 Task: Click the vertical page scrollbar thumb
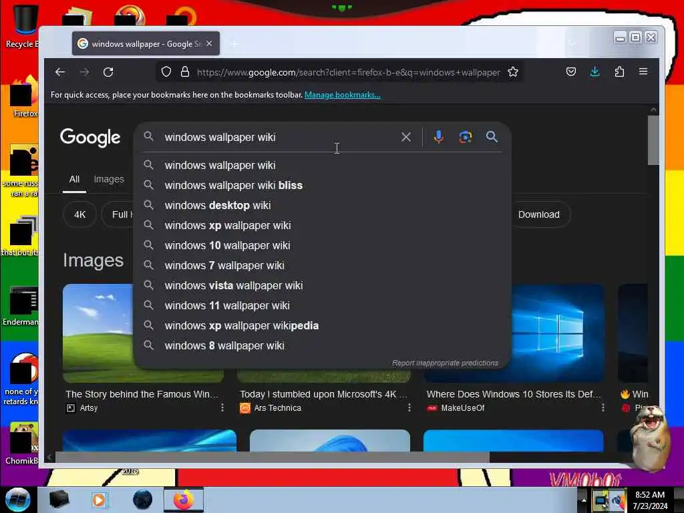click(653, 140)
